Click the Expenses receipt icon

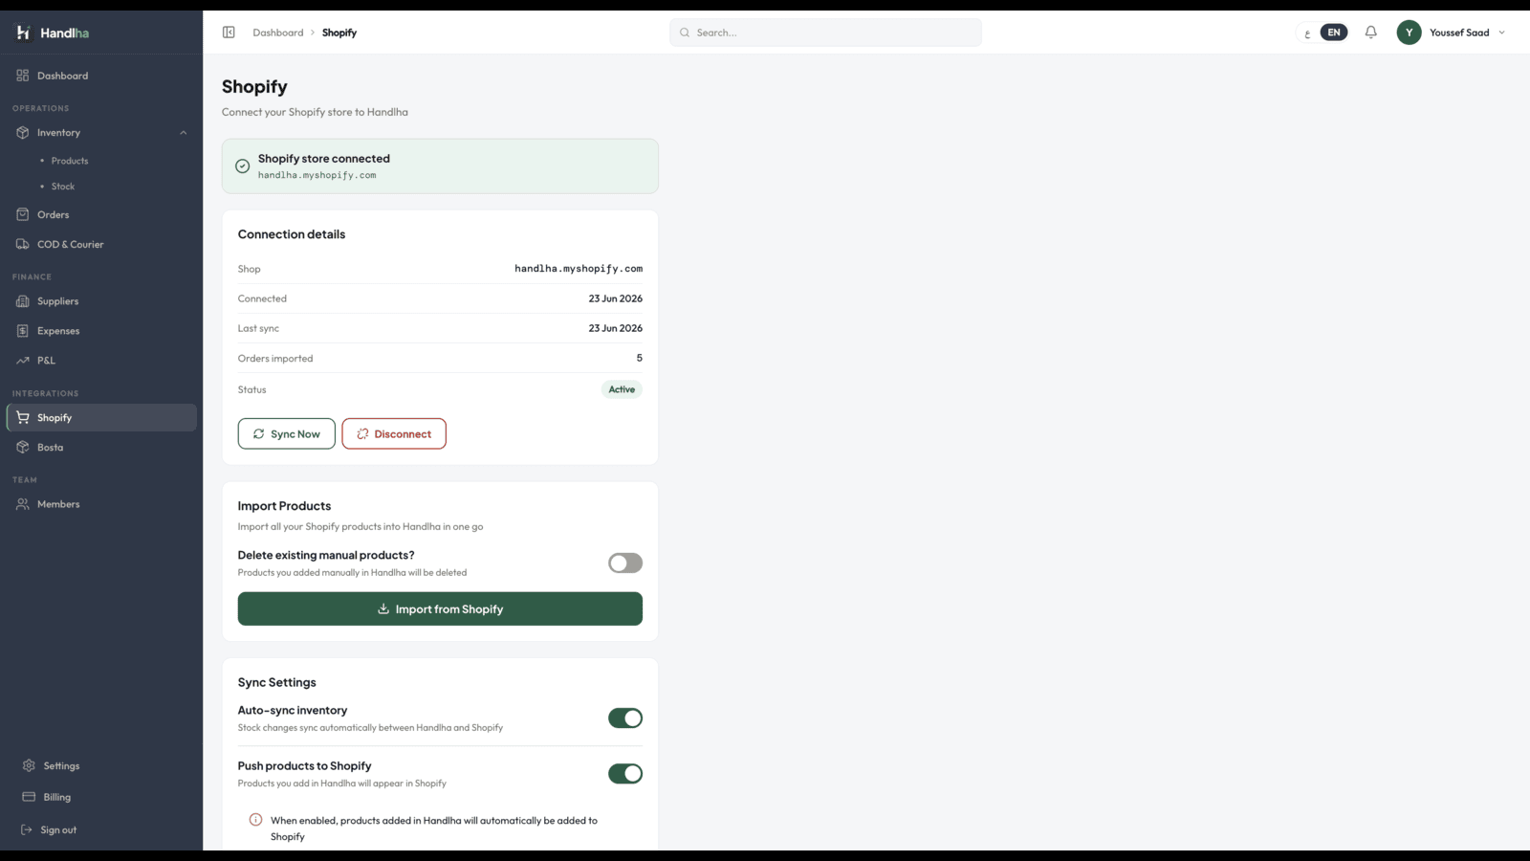tap(23, 331)
